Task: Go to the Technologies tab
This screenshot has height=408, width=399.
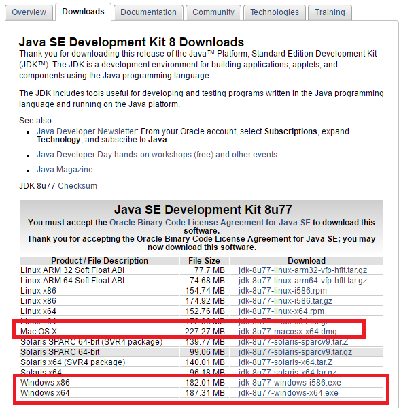Action: click(x=275, y=12)
